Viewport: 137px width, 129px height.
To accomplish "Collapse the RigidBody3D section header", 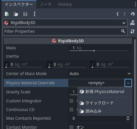I will pyautogui.click(x=68, y=41).
